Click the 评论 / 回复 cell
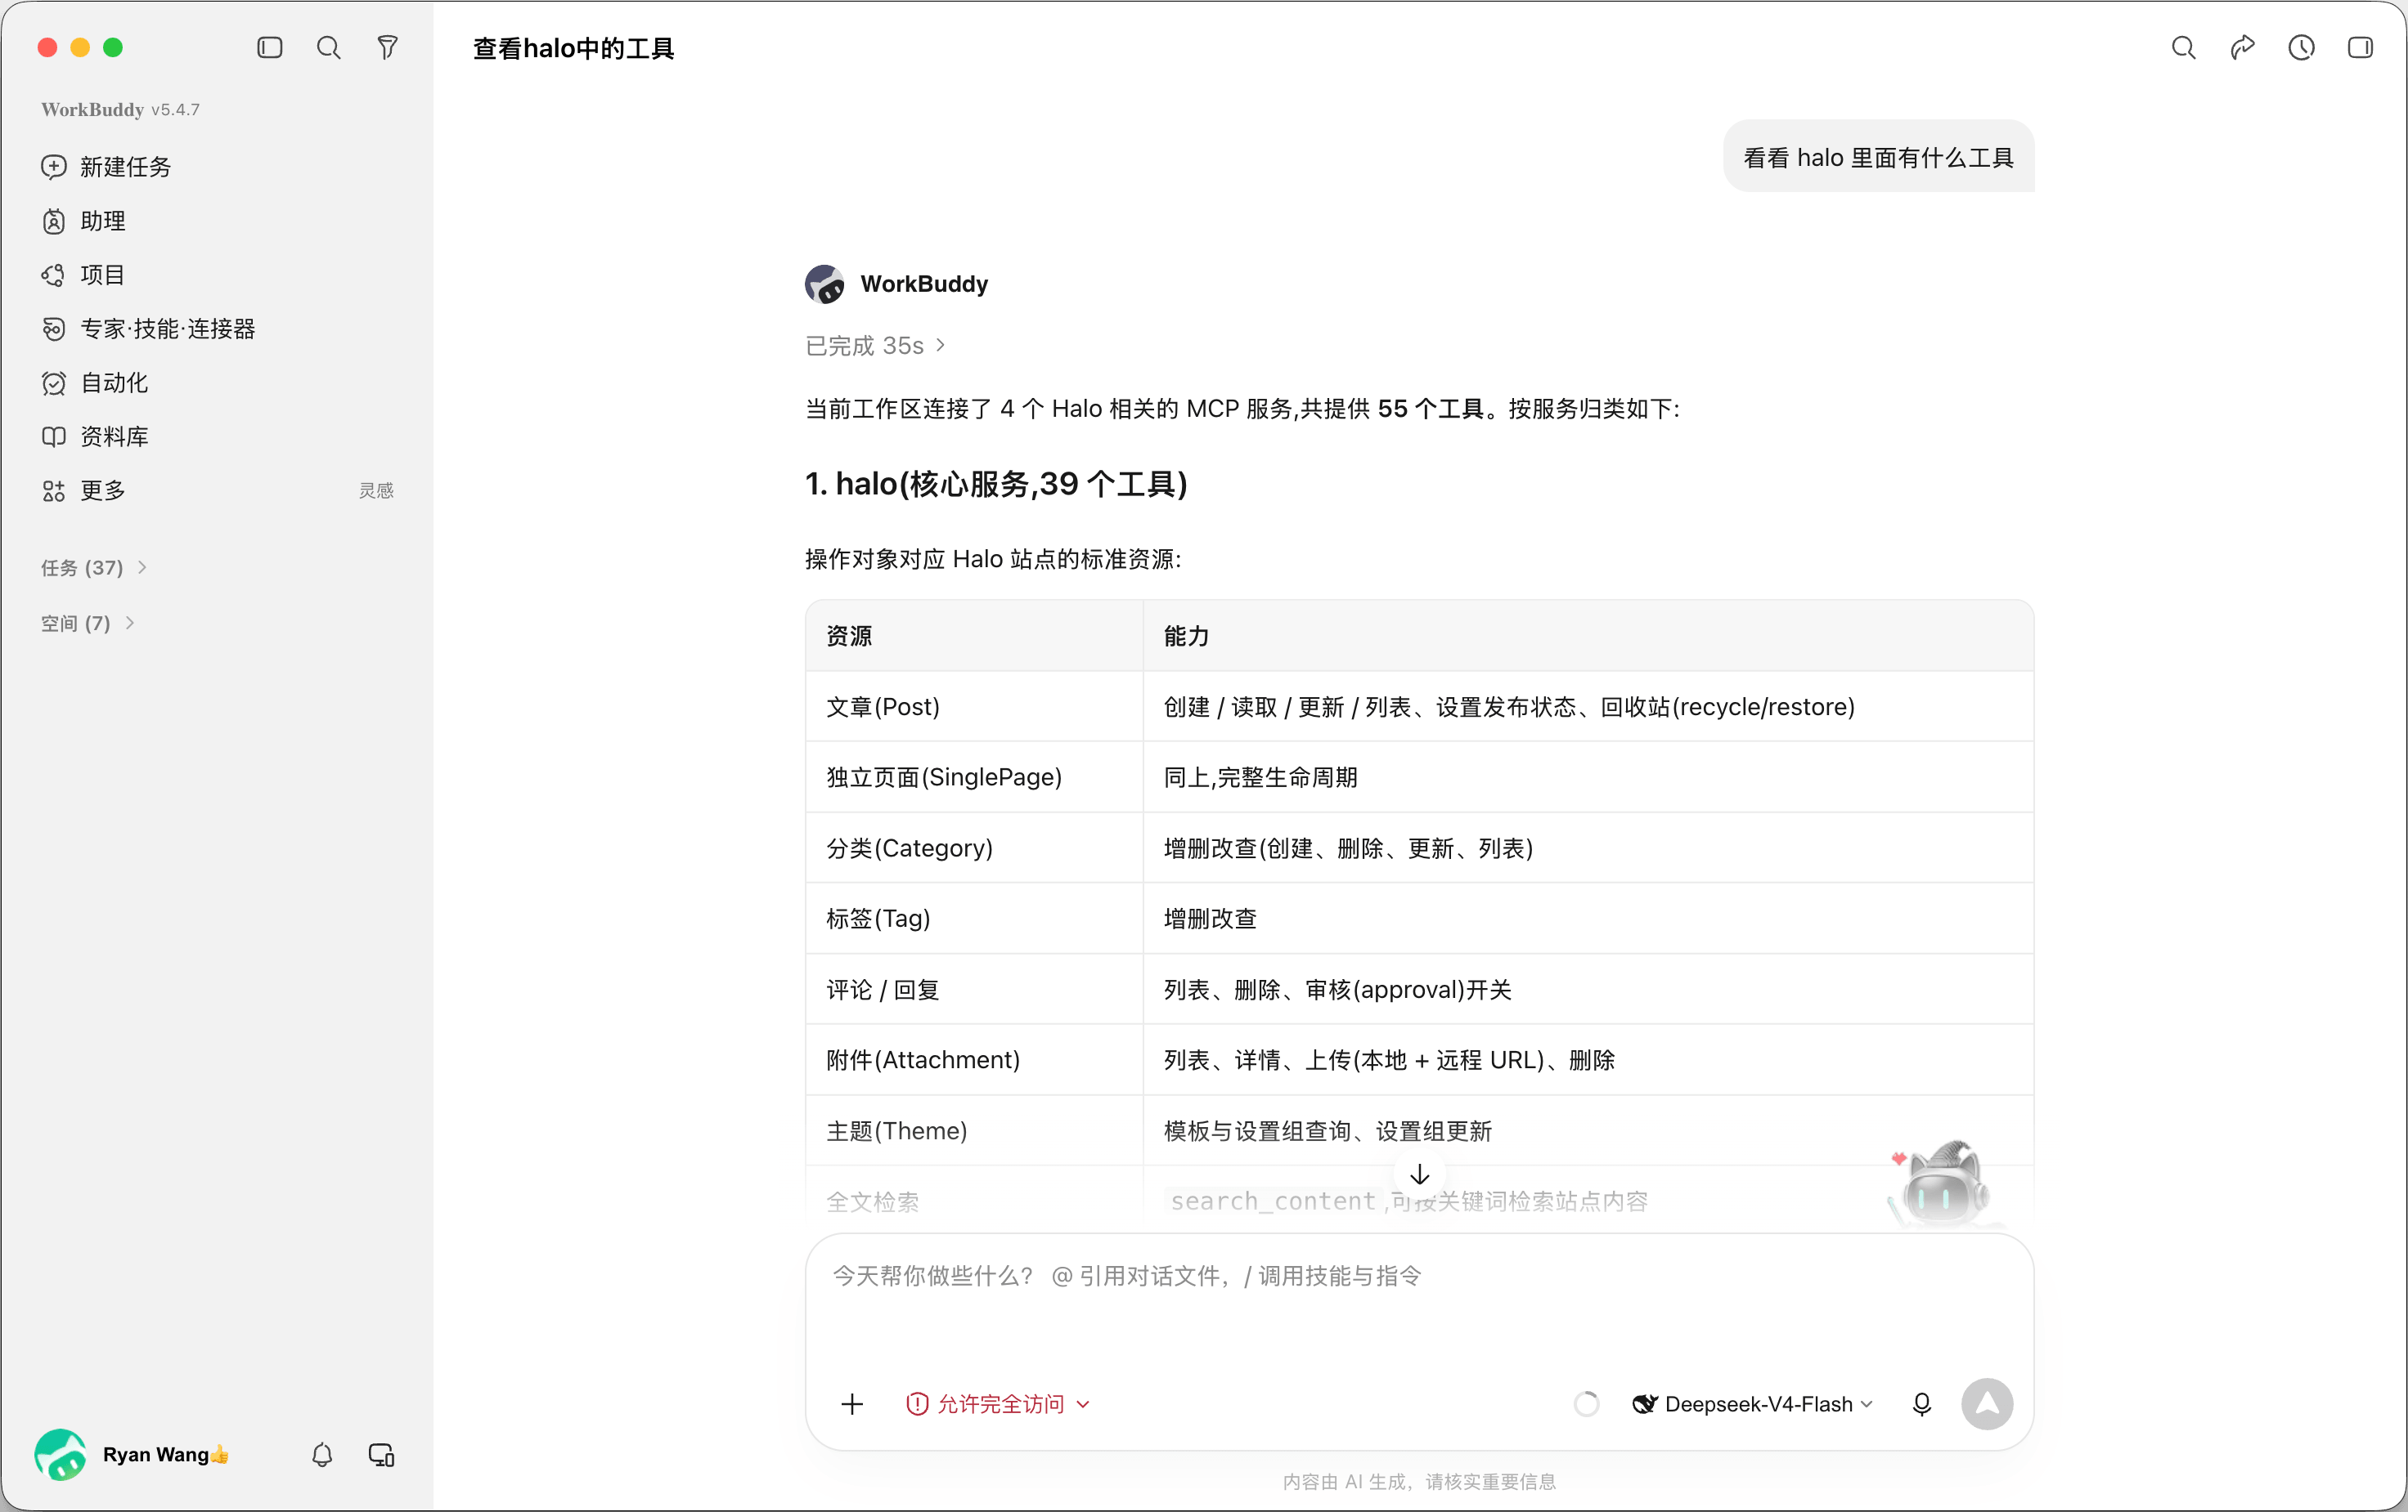Image resolution: width=2408 pixels, height=1512 pixels. pyautogui.click(x=974, y=990)
